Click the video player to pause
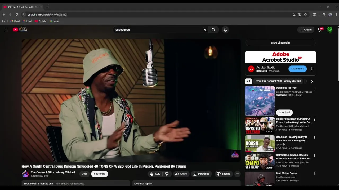Screen dimensions: 339x190 click(131, 100)
